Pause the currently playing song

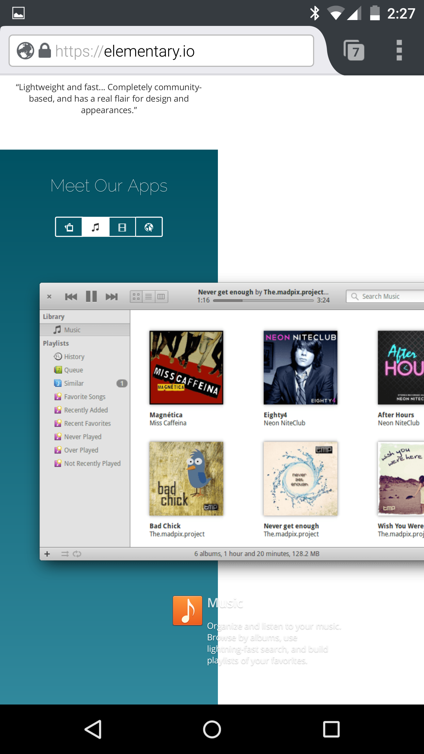[91, 296]
